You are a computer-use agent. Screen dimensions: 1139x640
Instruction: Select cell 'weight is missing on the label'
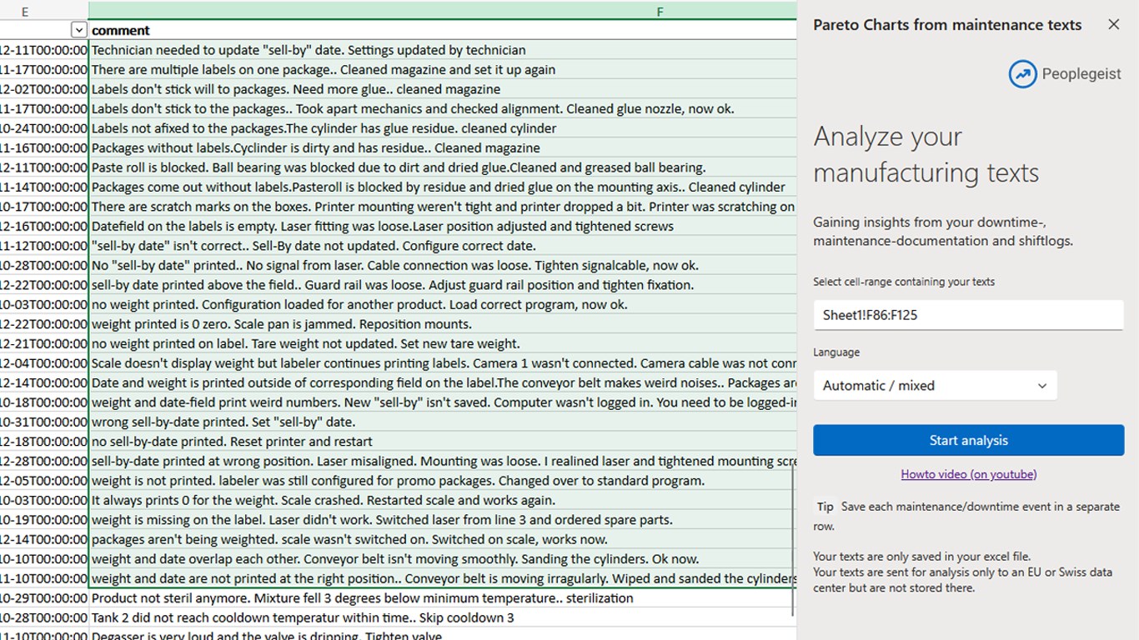point(443,520)
